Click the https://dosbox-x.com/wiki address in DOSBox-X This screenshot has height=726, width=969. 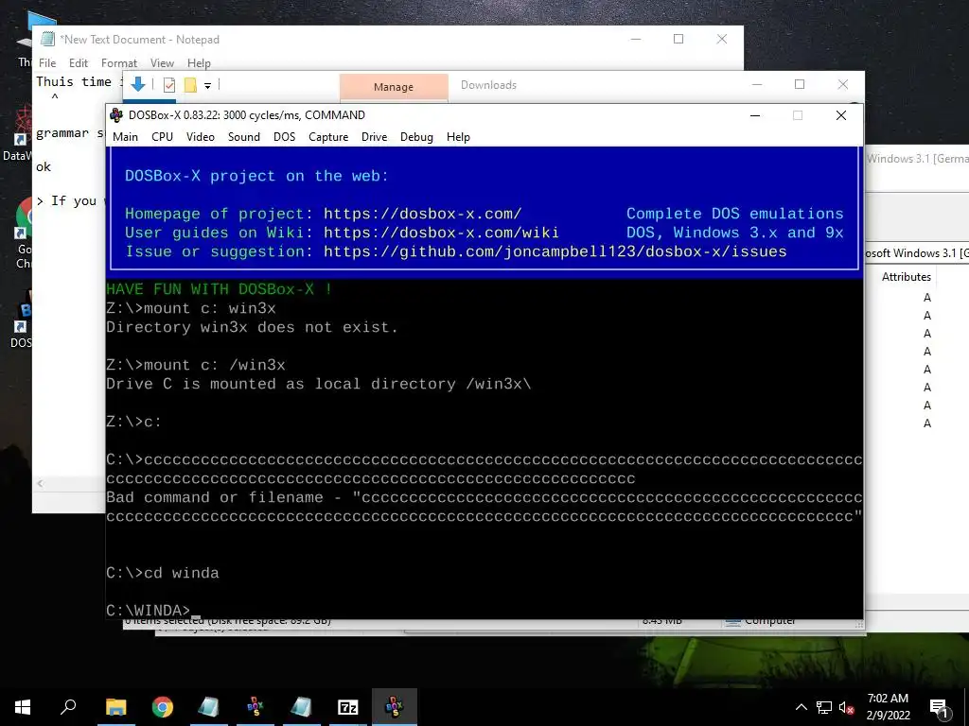(x=441, y=233)
